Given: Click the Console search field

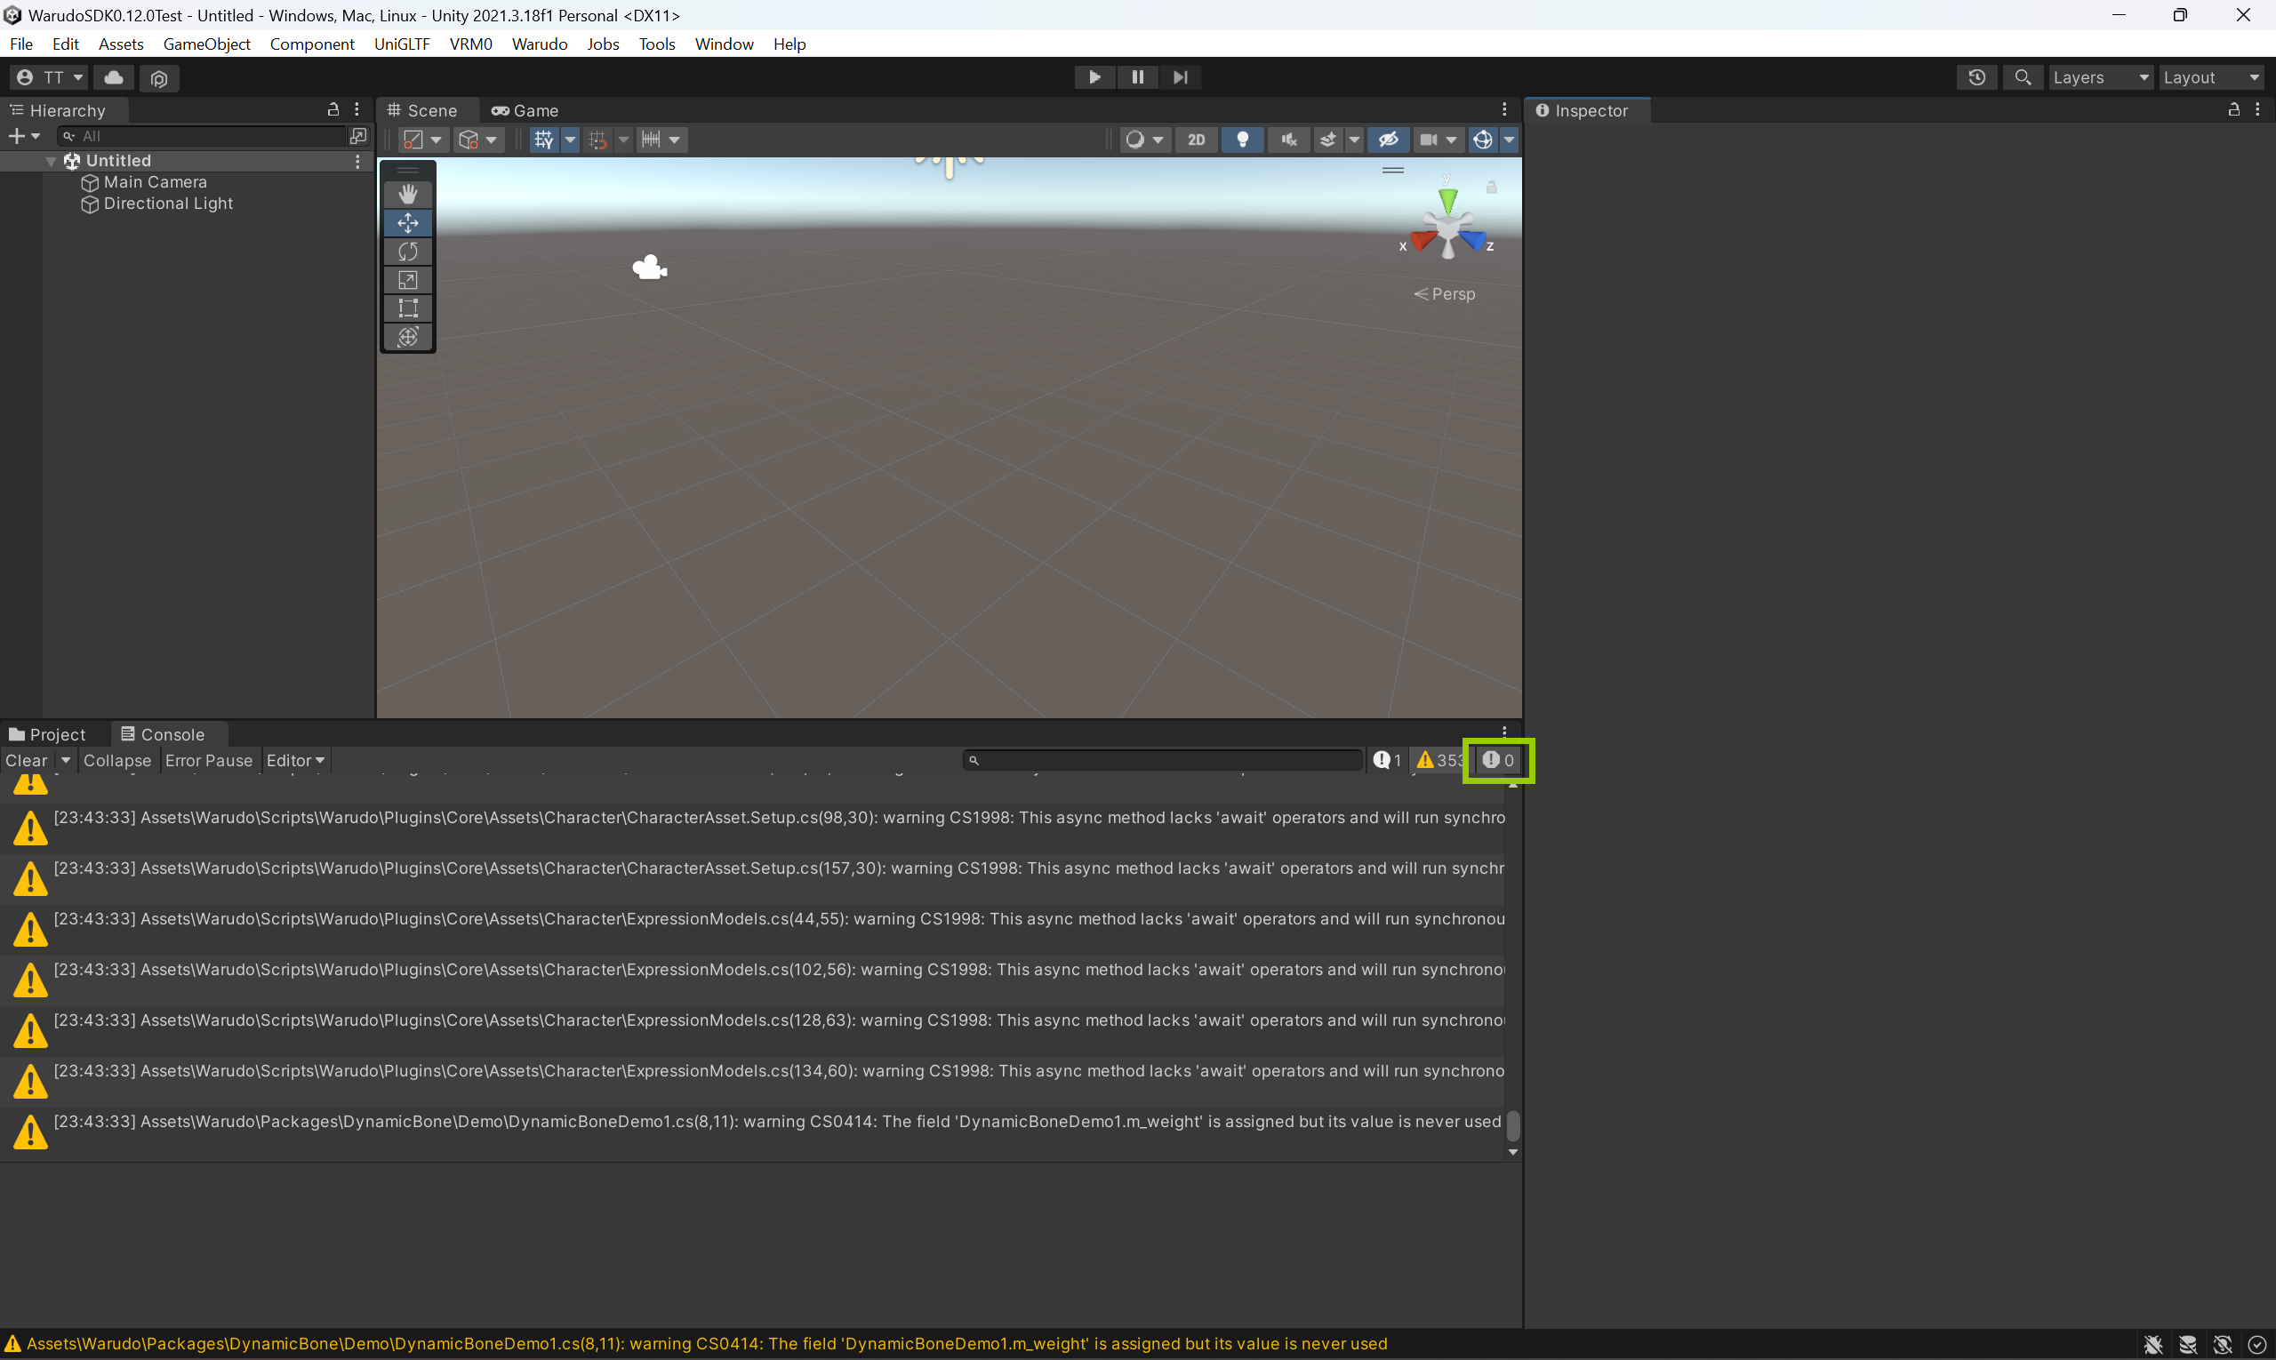Looking at the screenshot, I should (x=1164, y=760).
